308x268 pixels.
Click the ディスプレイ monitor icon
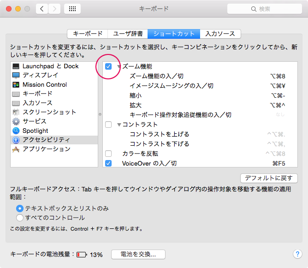pyautogui.click(x=16, y=75)
